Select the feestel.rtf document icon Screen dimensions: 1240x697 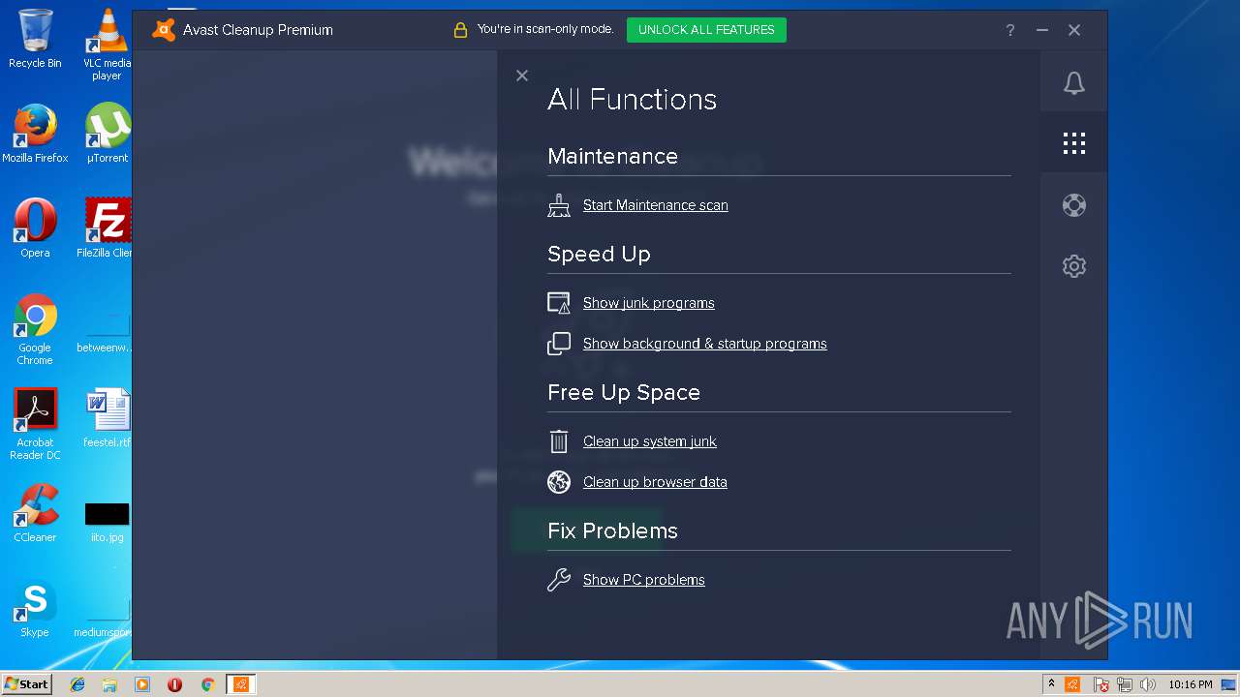click(107, 418)
